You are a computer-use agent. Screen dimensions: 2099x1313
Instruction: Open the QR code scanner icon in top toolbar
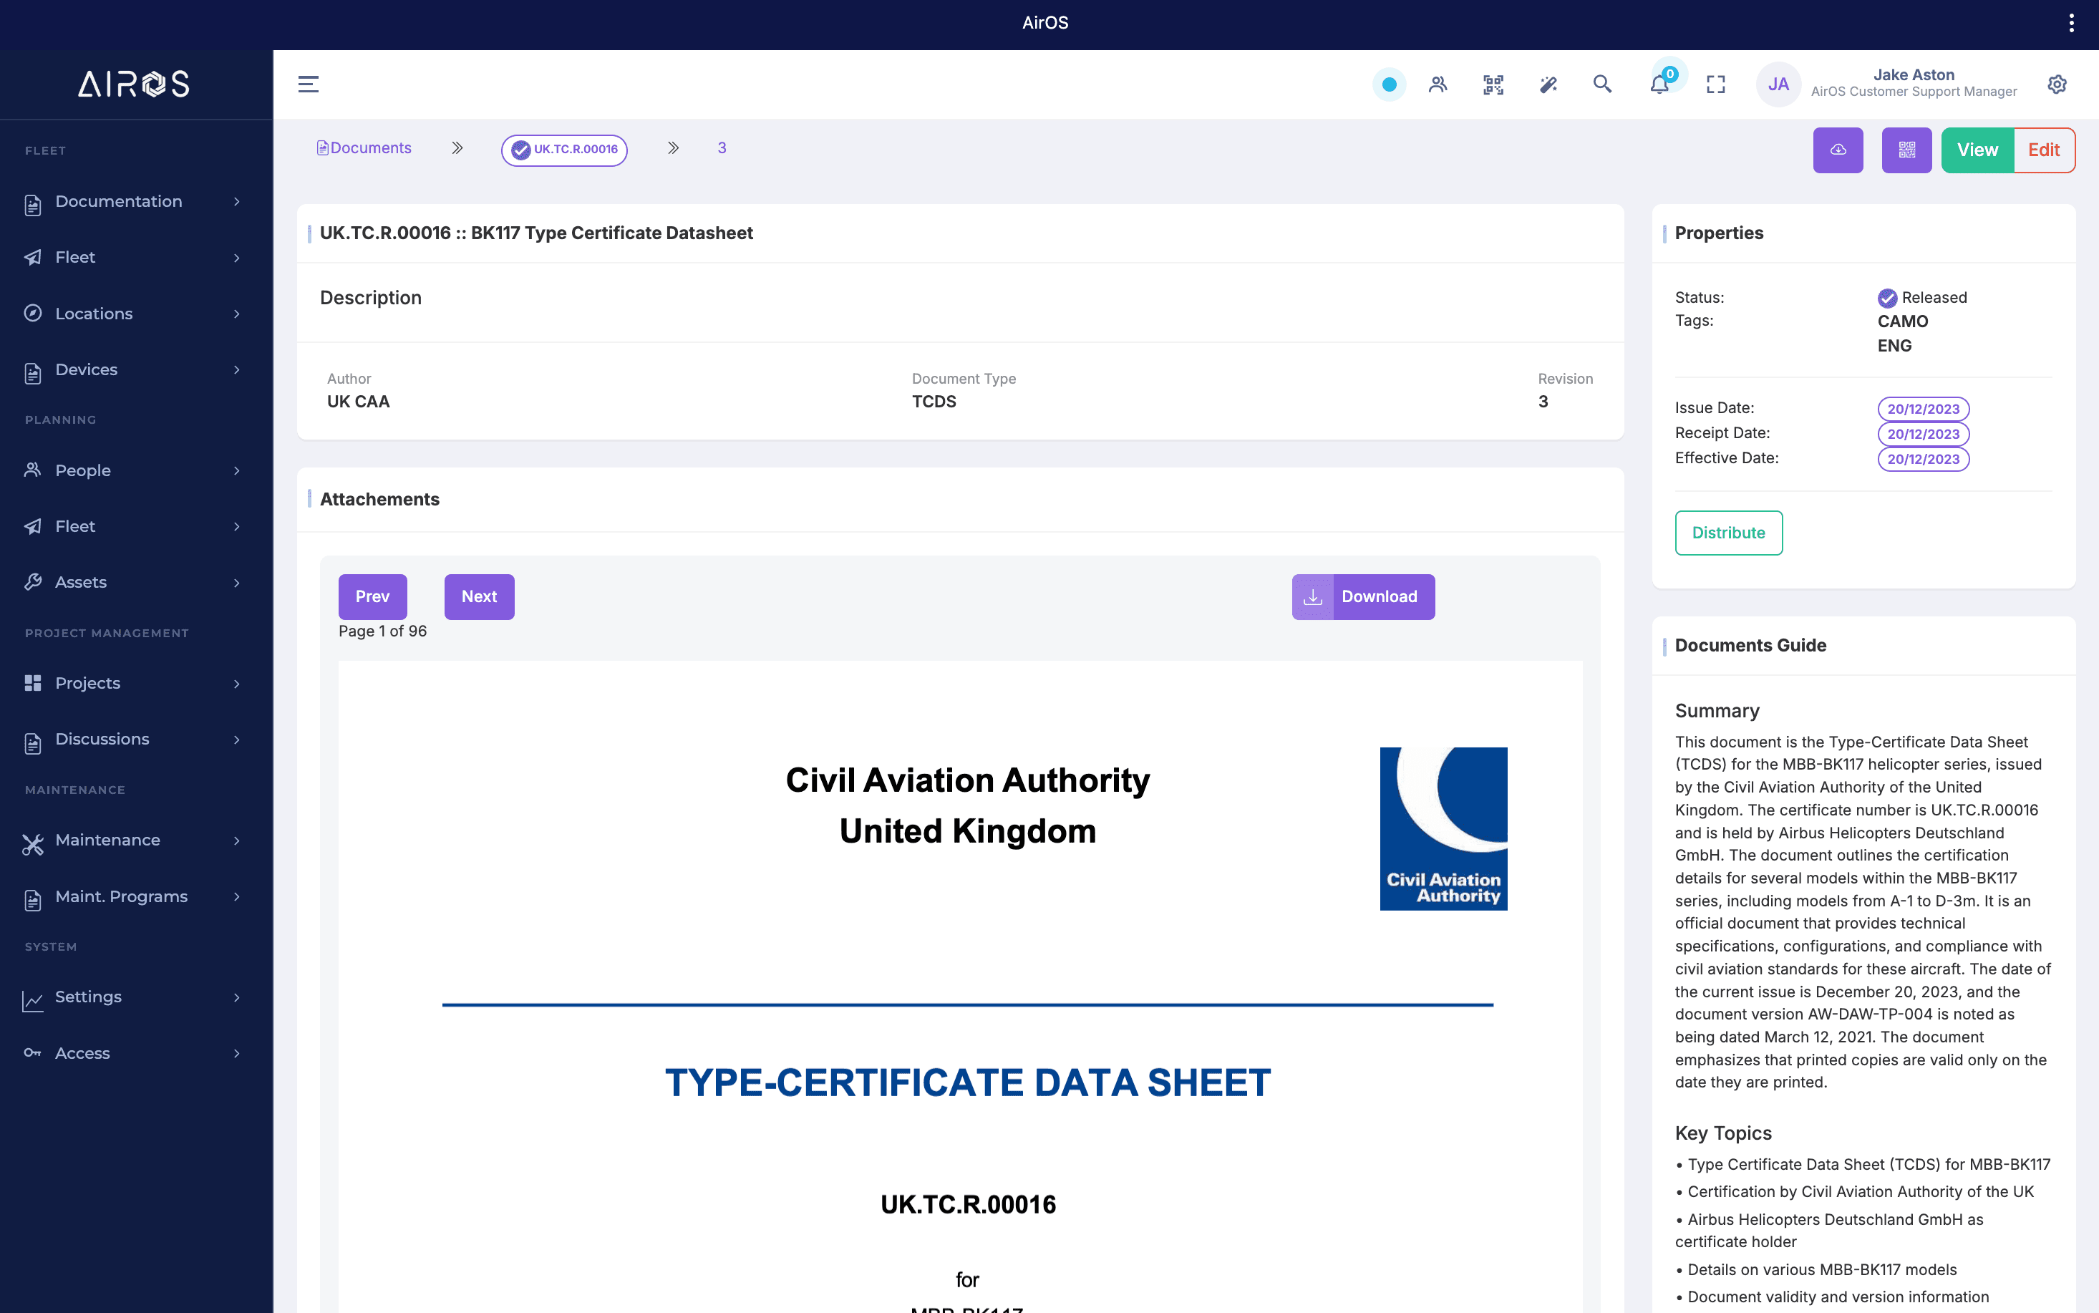pos(1492,84)
